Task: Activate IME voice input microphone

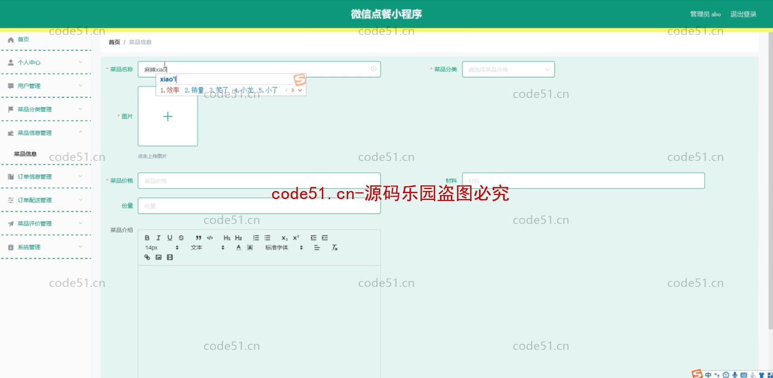Action: [x=735, y=375]
